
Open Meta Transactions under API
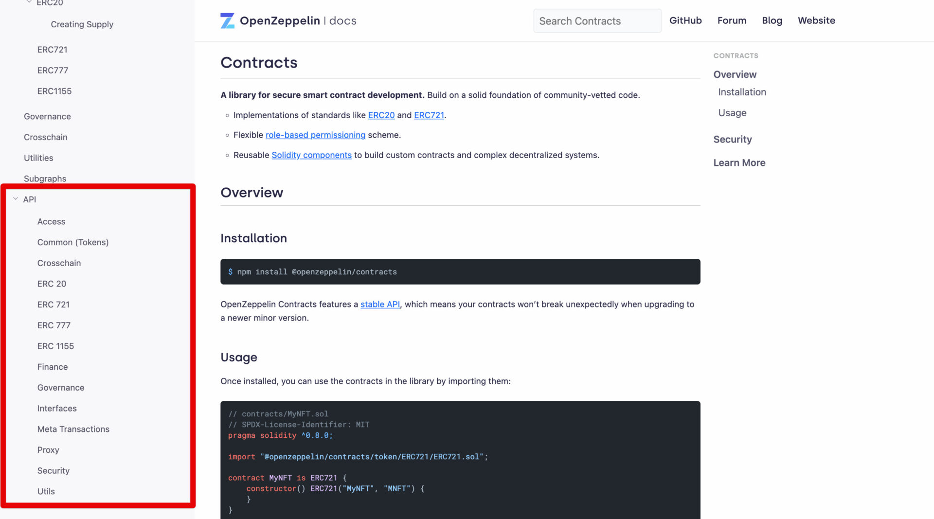click(x=73, y=429)
